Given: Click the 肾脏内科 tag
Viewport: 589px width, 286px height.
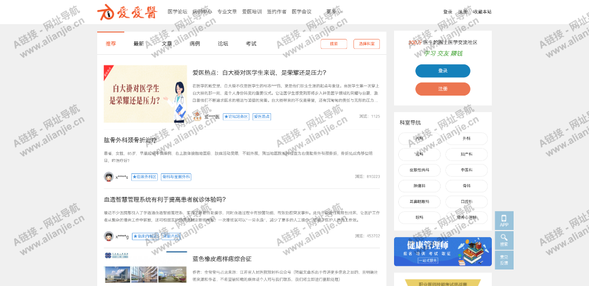Looking at the screenshot, I should click(171, 236).
